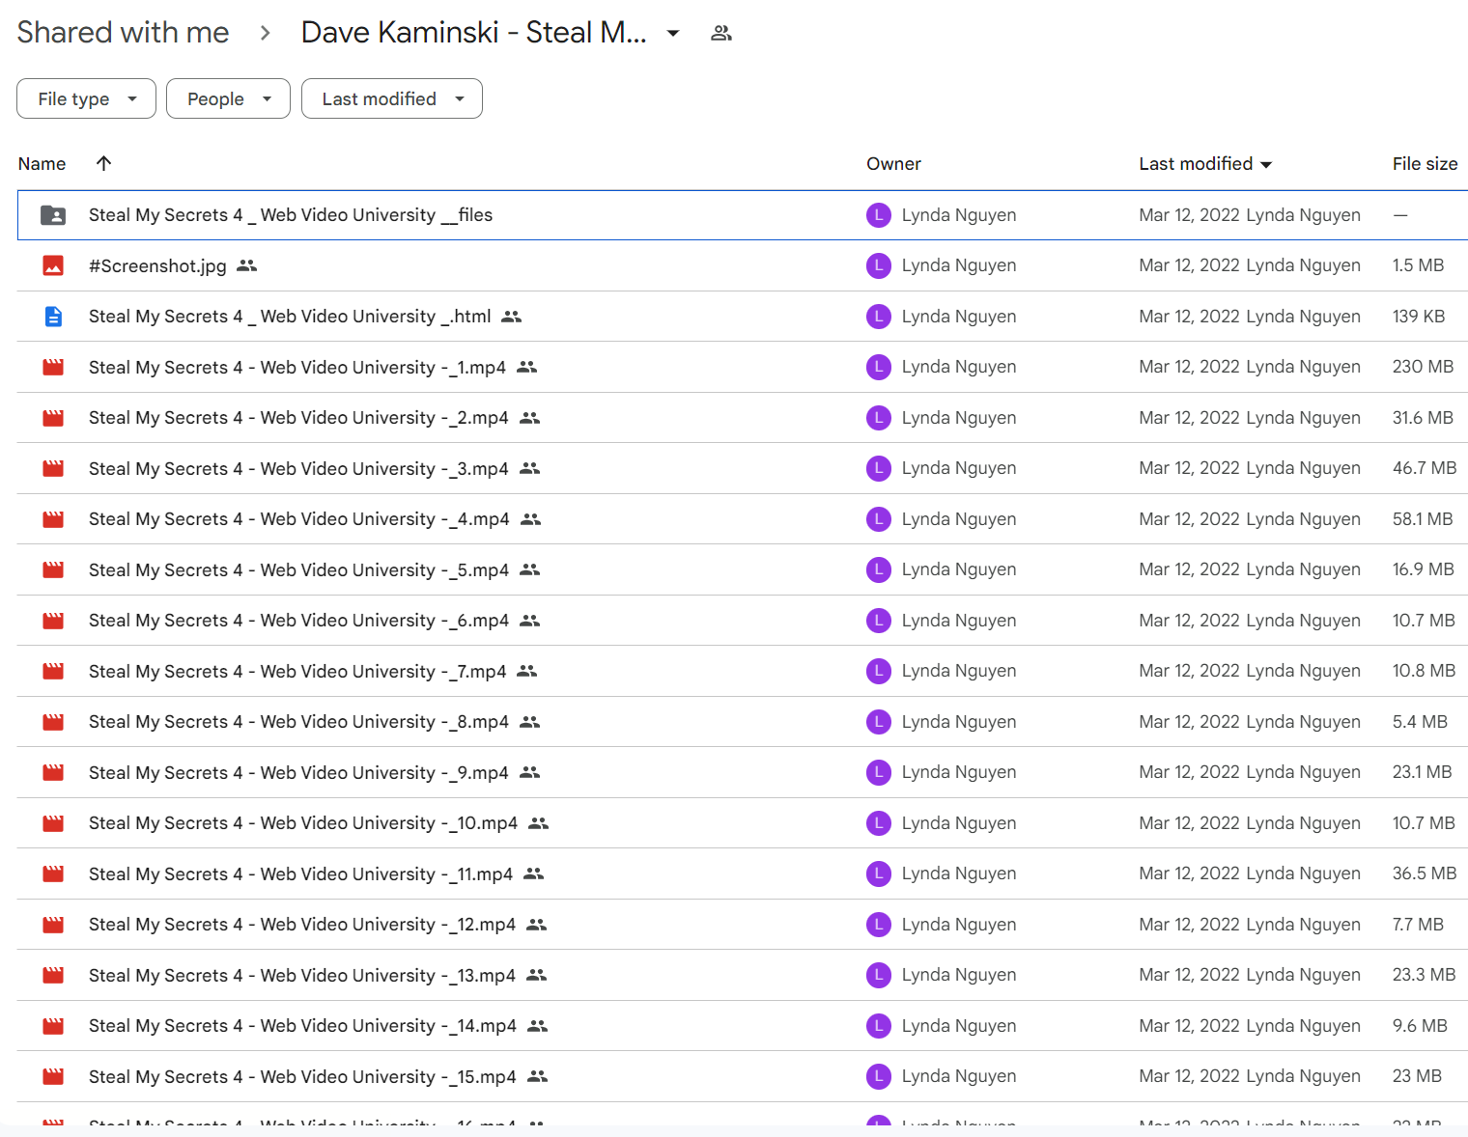Click Lynda Nguyen's avatar in the _14.mp4 row
The width and height of the screenshot is (1468, 1137).
pos(879,1026)
